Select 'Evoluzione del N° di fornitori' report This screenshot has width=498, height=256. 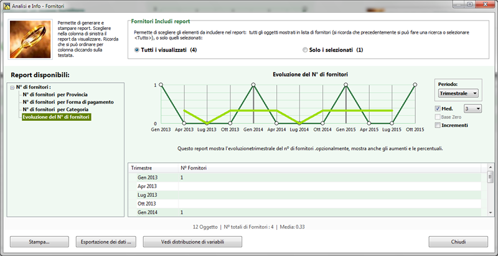point(56,117)
